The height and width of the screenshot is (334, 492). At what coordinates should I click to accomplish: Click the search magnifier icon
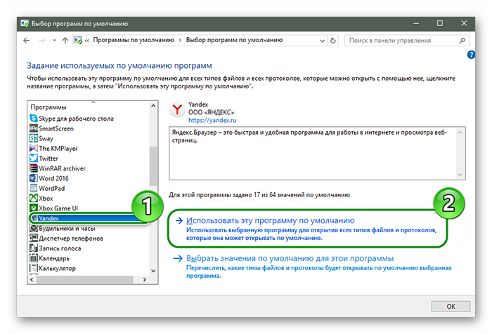462,41
